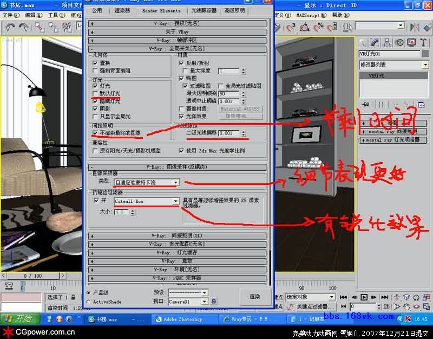Viewport: 433px width, 339px height.
Task: Switch to the 光线跟踪器 tab
Action: click(x=204, y=10)
